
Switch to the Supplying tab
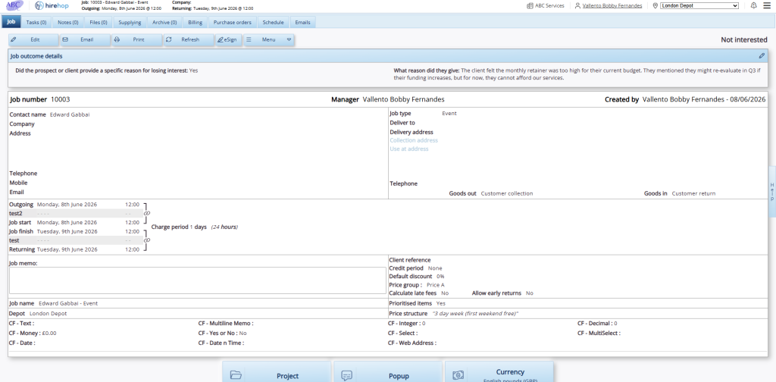[x=130, y=22]
